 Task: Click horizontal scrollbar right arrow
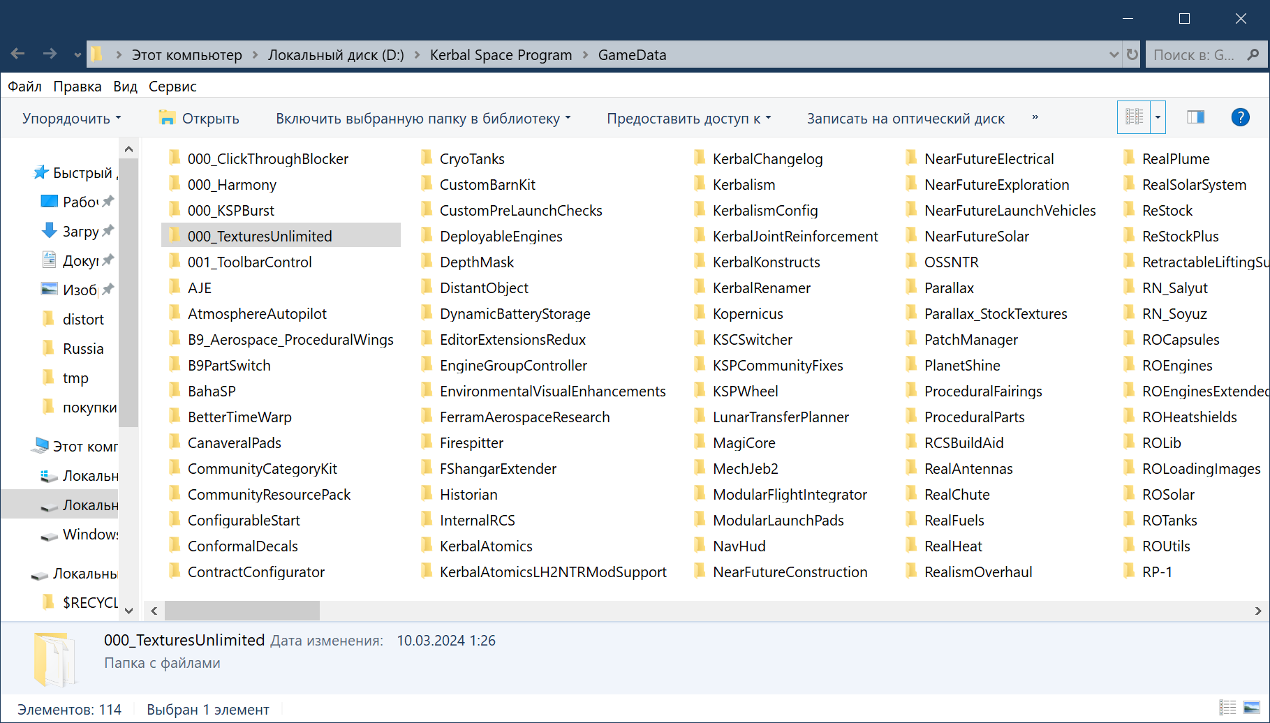coord(1257,611)
